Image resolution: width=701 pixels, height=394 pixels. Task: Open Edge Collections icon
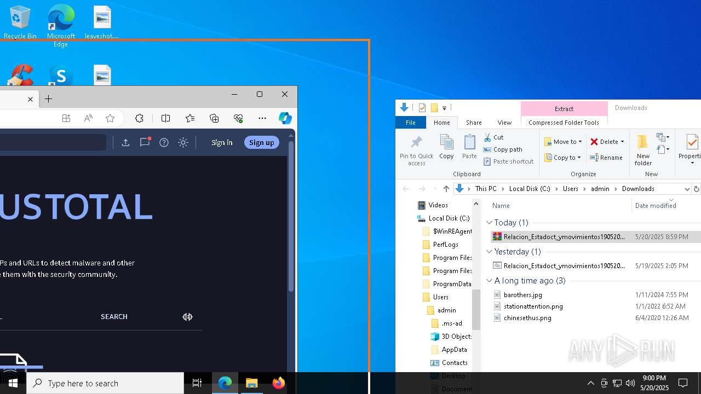pos(214,118)
